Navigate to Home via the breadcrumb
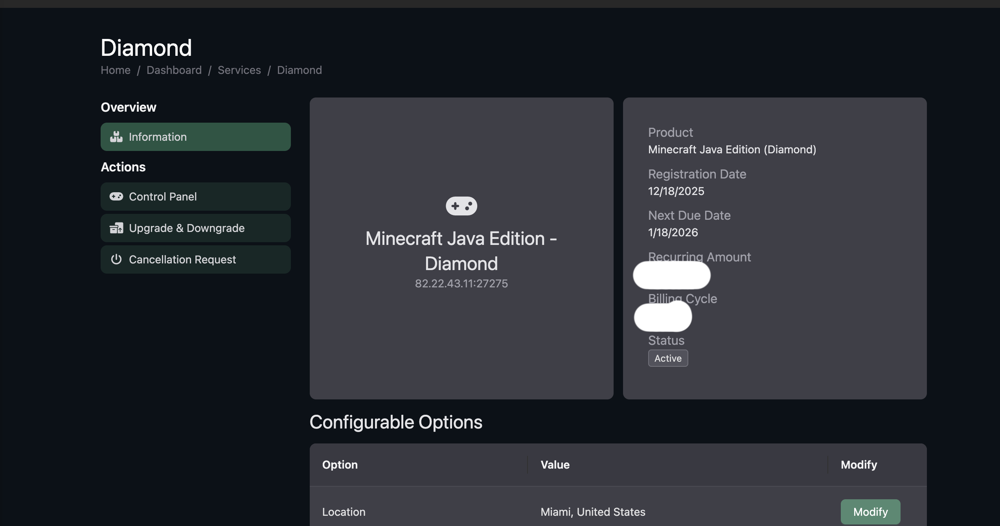Screen dimensions: 1000x526 115,70
